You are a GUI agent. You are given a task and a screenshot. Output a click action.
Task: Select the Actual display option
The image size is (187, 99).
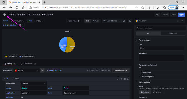(x=96, y=21)
